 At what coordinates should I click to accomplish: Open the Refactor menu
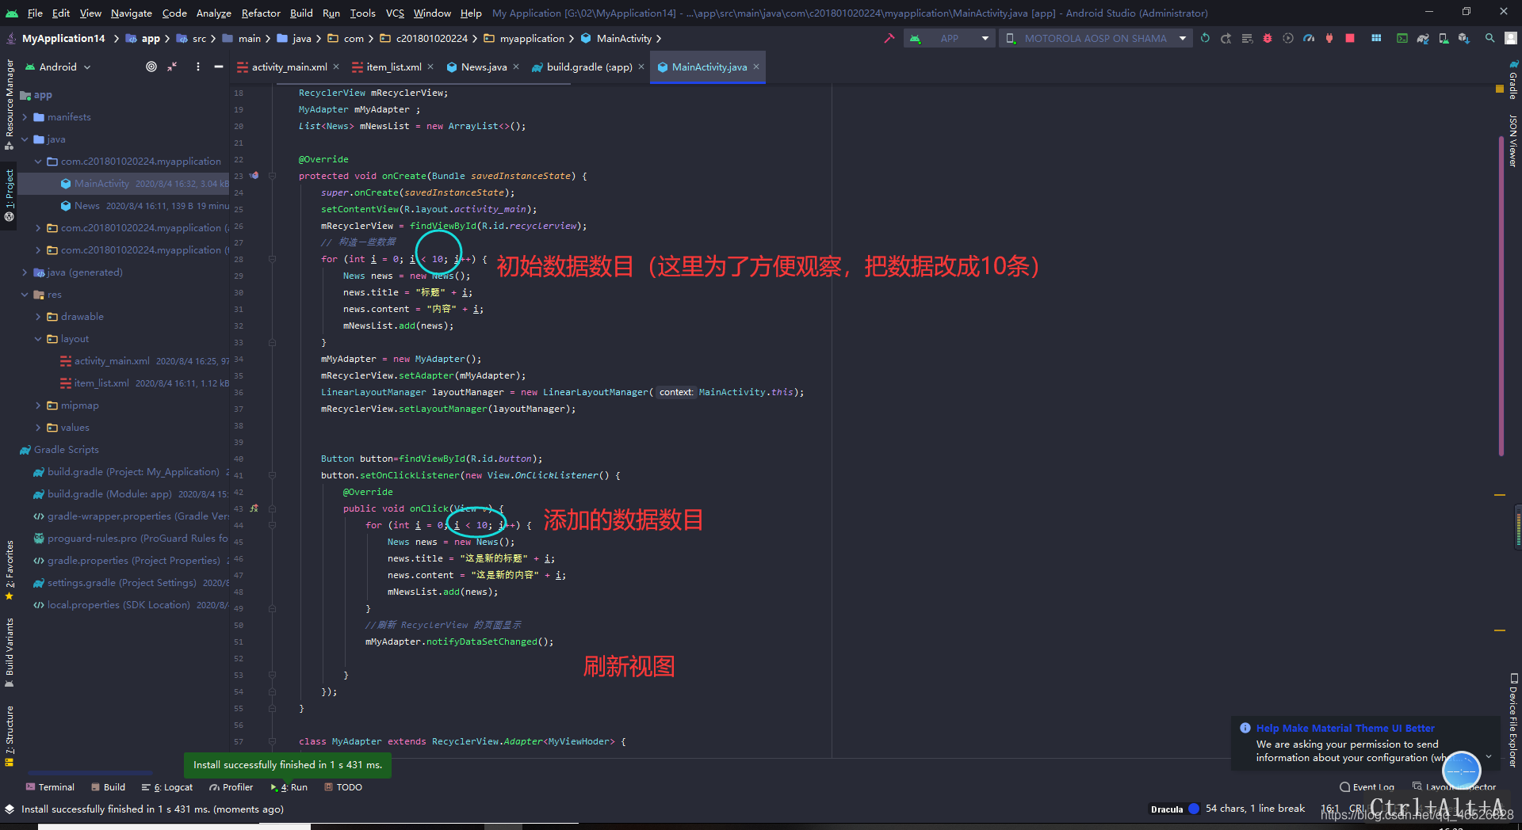tap(261, 13)
